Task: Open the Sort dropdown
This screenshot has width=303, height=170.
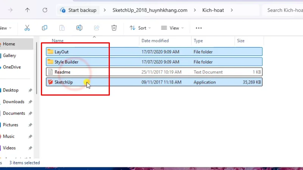Action: 140,28
